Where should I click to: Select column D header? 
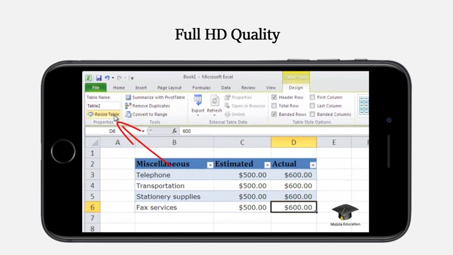pyautogui.click(x=294, y=142)
